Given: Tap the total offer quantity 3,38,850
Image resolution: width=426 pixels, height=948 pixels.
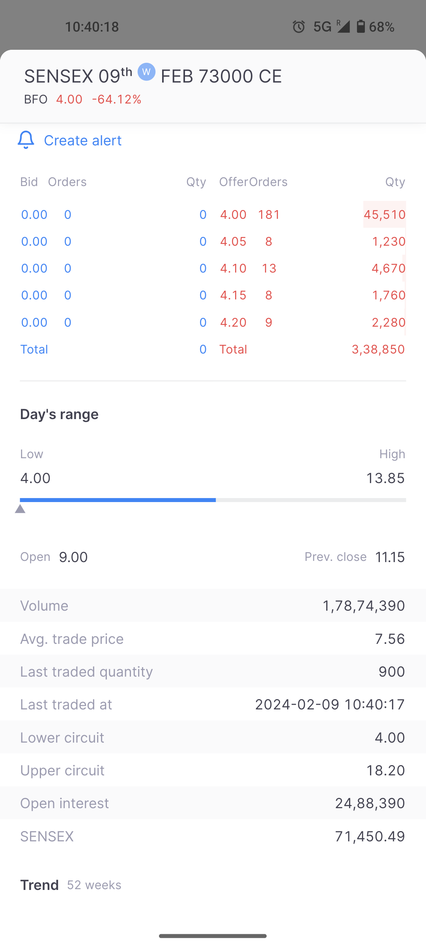Looking at the screenshot, I should [378, 349].
